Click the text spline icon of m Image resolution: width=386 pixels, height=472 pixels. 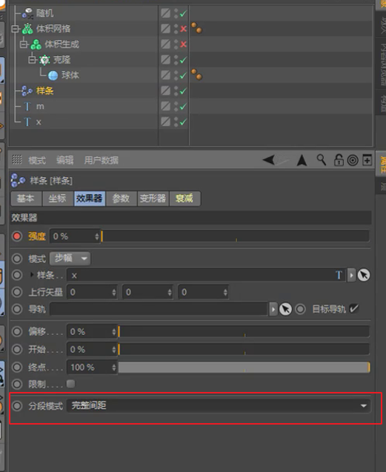click(27, 106)
